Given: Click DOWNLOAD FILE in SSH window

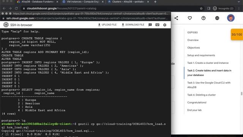Looking at the screenshot, I should point(133,25).
